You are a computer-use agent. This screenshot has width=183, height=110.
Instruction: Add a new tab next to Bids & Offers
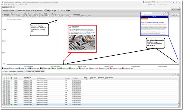[14, 7]
